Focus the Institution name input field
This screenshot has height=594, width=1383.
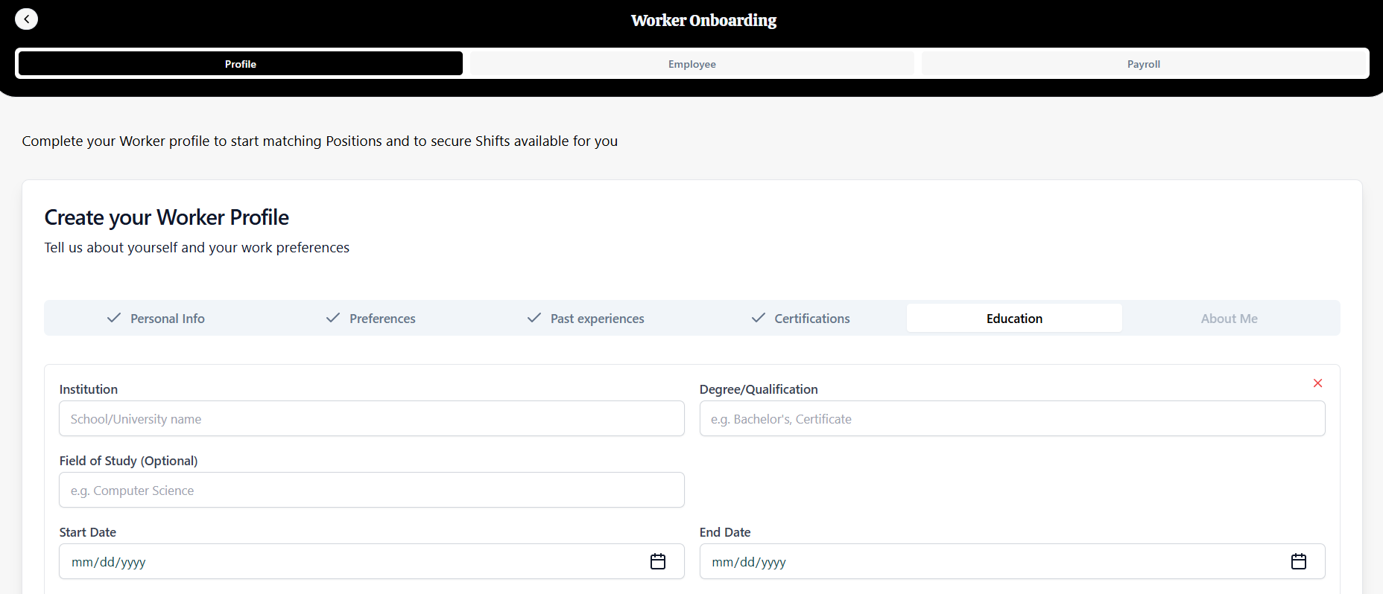coord(372,419)
